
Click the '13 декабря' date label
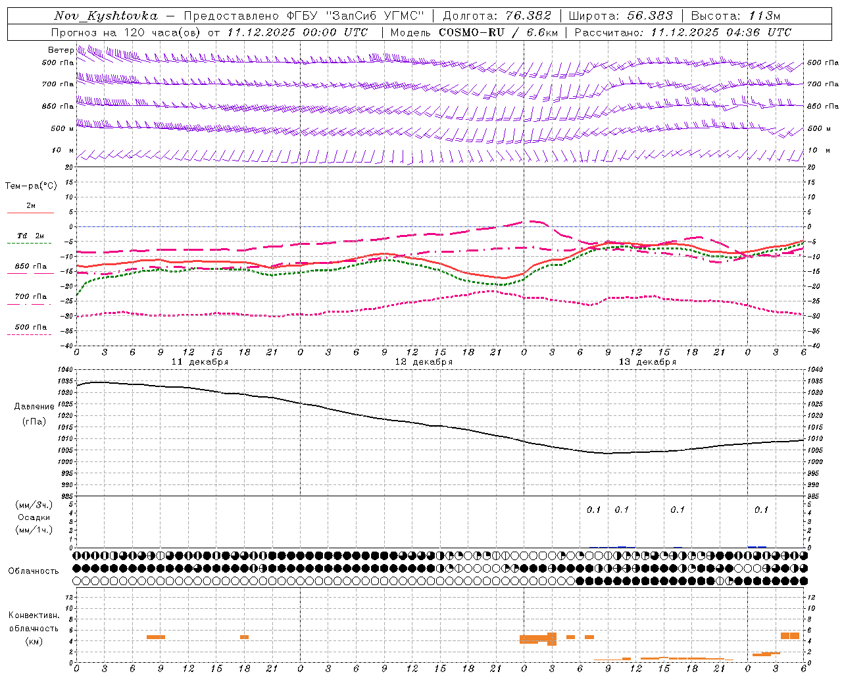(647, 362)
